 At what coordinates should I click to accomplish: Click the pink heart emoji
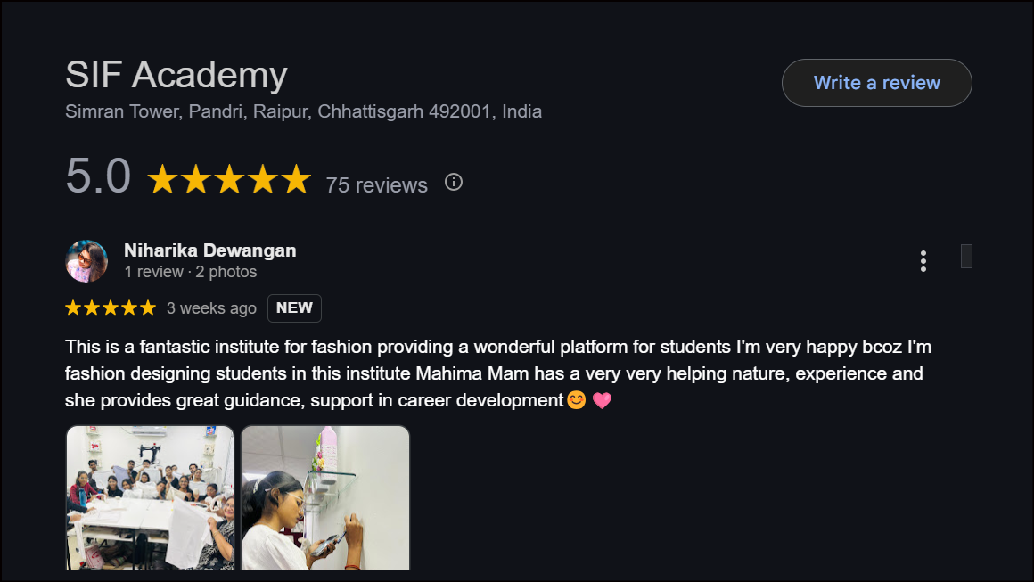coord(602,400)
